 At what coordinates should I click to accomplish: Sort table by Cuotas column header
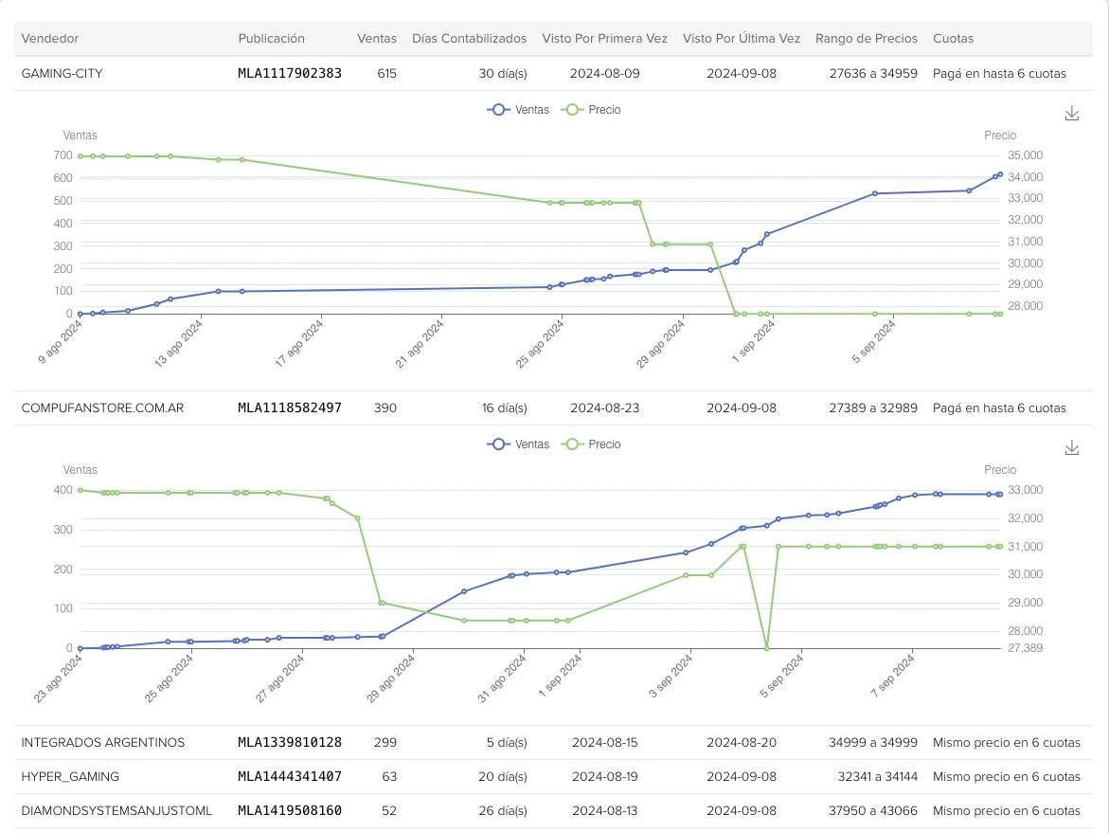click(953, 39)
